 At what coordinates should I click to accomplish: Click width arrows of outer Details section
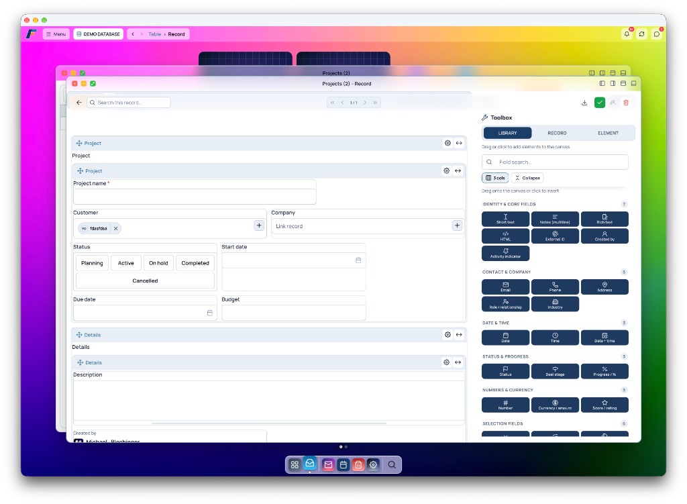[x=459, y=334]
